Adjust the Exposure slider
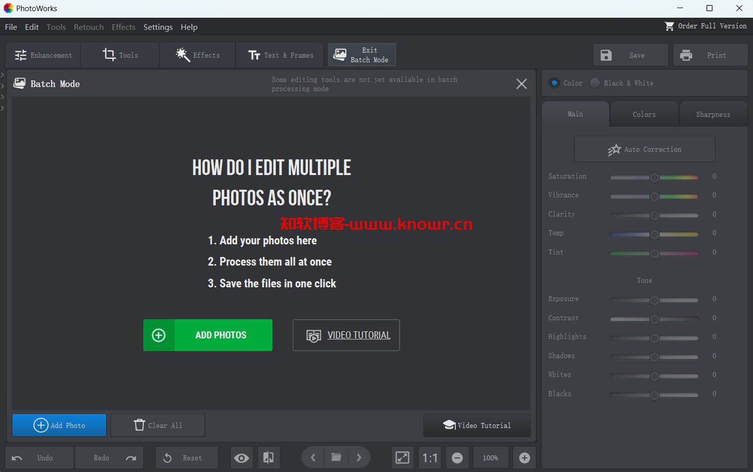Viewport: 753px width, 472px height. [x=654, y=299]
